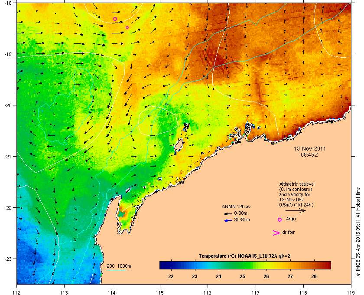Click the colorbar tick label 24
This screenshot has width=364, height=295.
pos(219,276)
